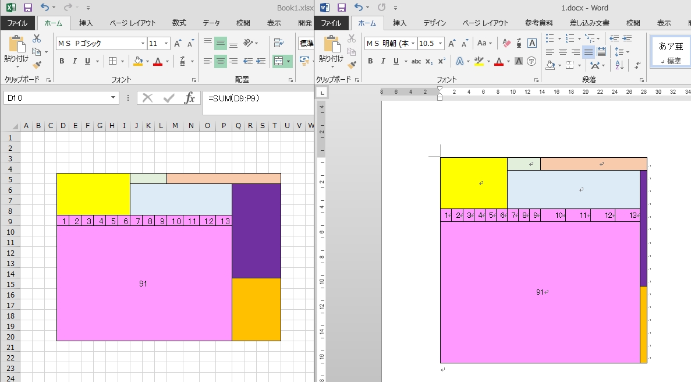The width and height of the screenshot is (691, 382).
Task: Toggle Excel middle vertical align button
Action: [221, 43]
